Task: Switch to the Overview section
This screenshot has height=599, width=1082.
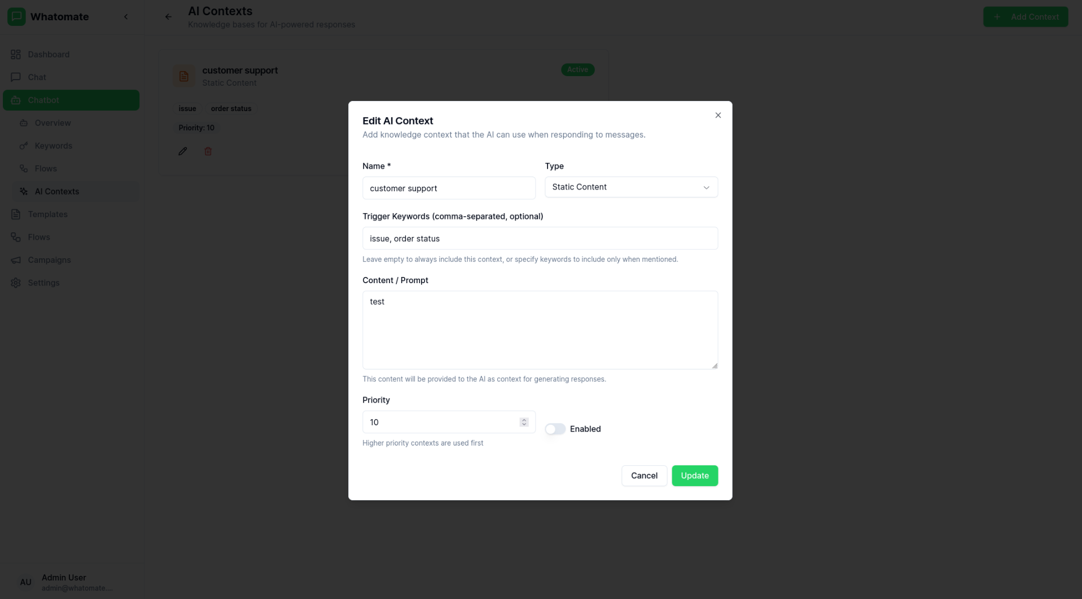Action: click(52, 122)
